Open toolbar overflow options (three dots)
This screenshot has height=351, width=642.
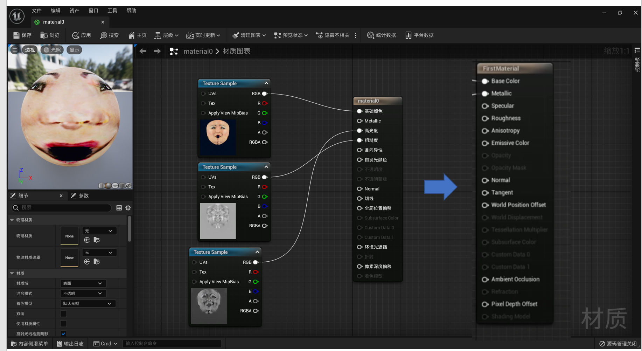[356, 35]
